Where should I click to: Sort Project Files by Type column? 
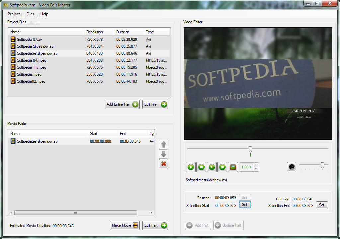point(157,32)
